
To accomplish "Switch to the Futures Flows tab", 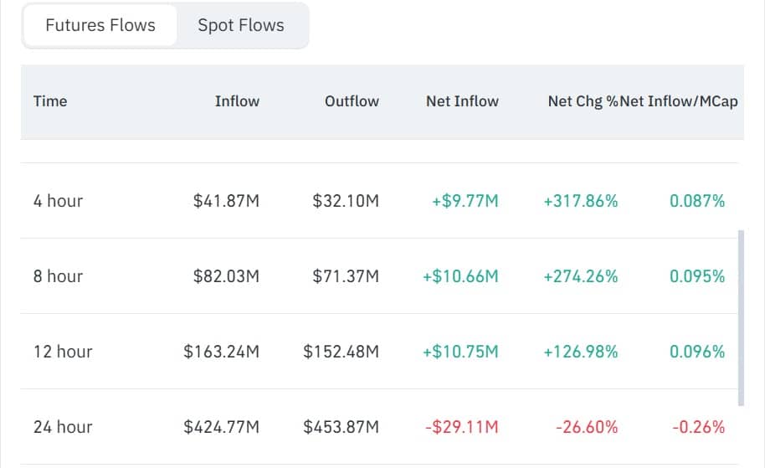I will pos(100,25).
